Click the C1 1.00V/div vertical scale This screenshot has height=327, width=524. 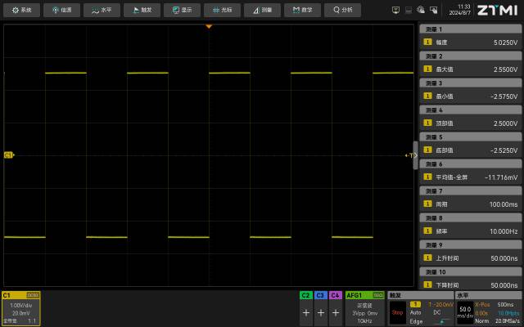[21, 305]
